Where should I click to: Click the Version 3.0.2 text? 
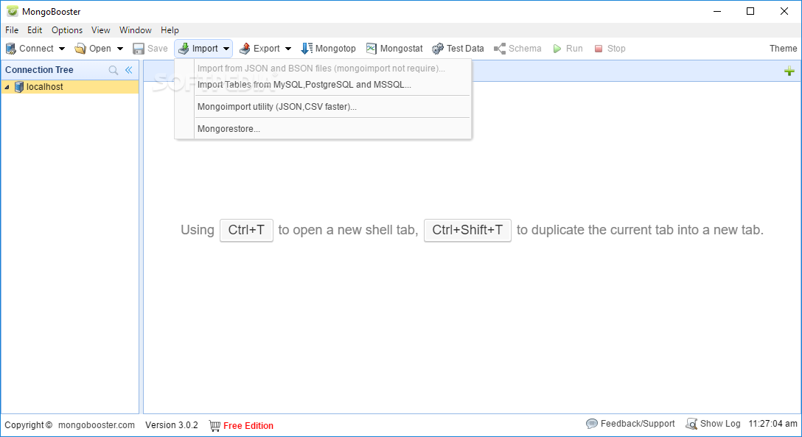[x=171, y=425]
